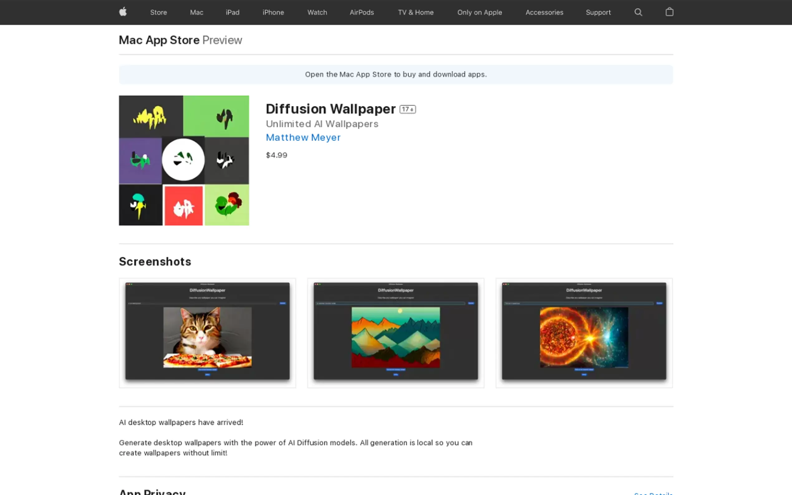Click 'Open the Mac App Store' banner text

[396, 74]
